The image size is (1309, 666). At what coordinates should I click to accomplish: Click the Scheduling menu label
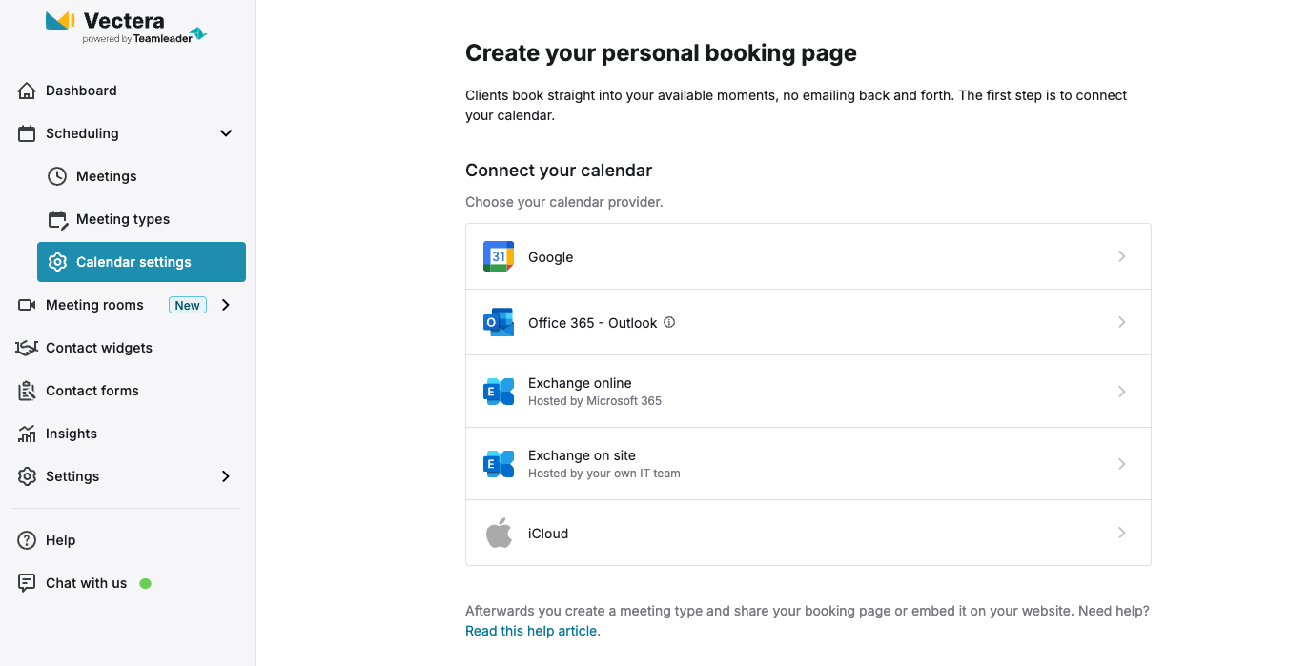coord(82,133)
